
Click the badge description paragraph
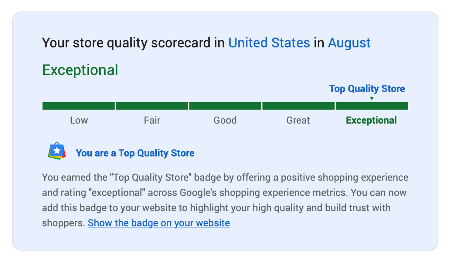tap(225, 193)
